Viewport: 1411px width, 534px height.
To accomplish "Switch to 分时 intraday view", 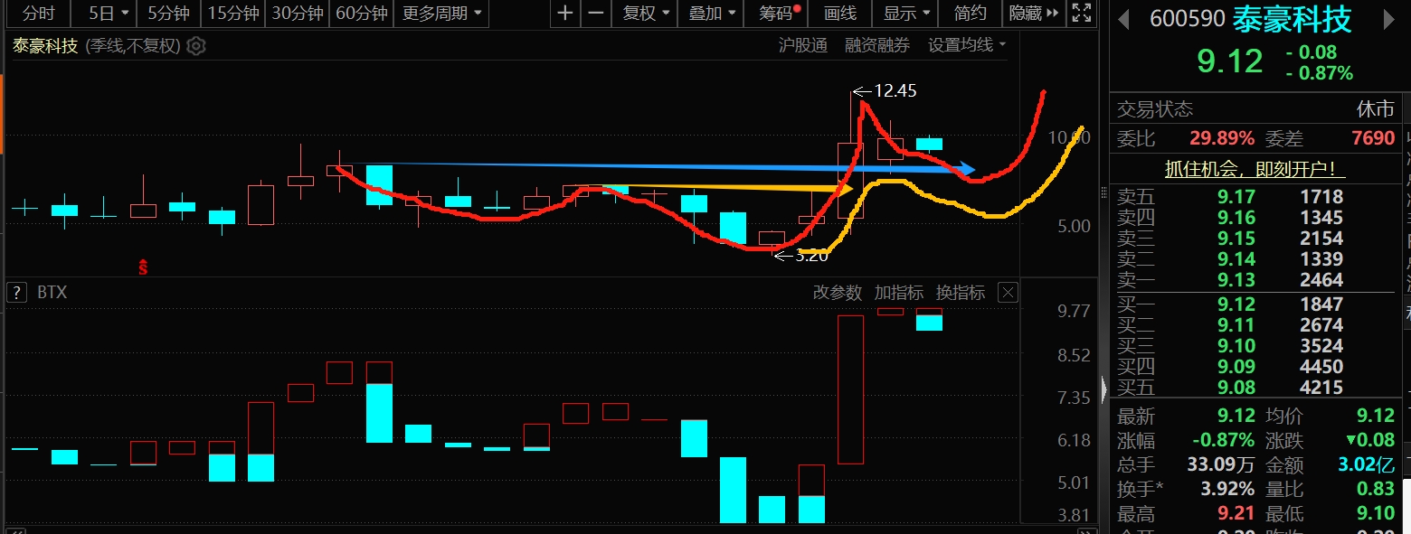I will (x=38, y=13).
